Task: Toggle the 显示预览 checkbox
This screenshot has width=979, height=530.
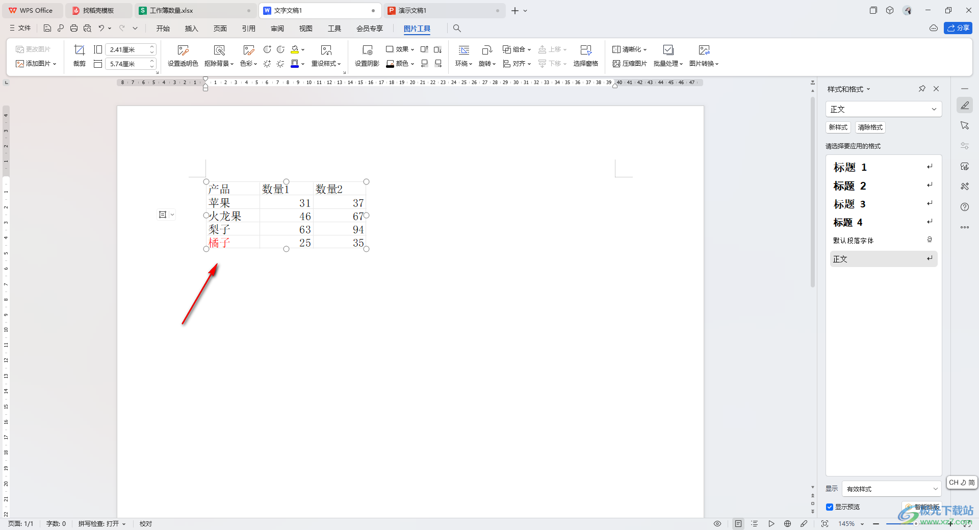Action: point(830,507)
